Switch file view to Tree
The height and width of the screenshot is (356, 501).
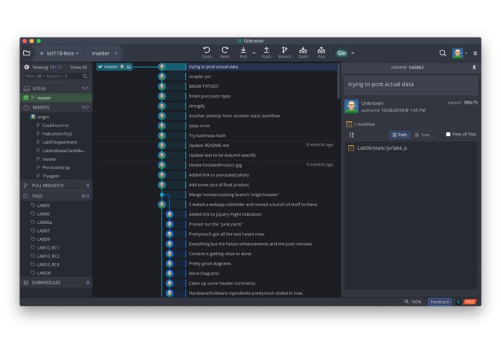pos(422,135)
